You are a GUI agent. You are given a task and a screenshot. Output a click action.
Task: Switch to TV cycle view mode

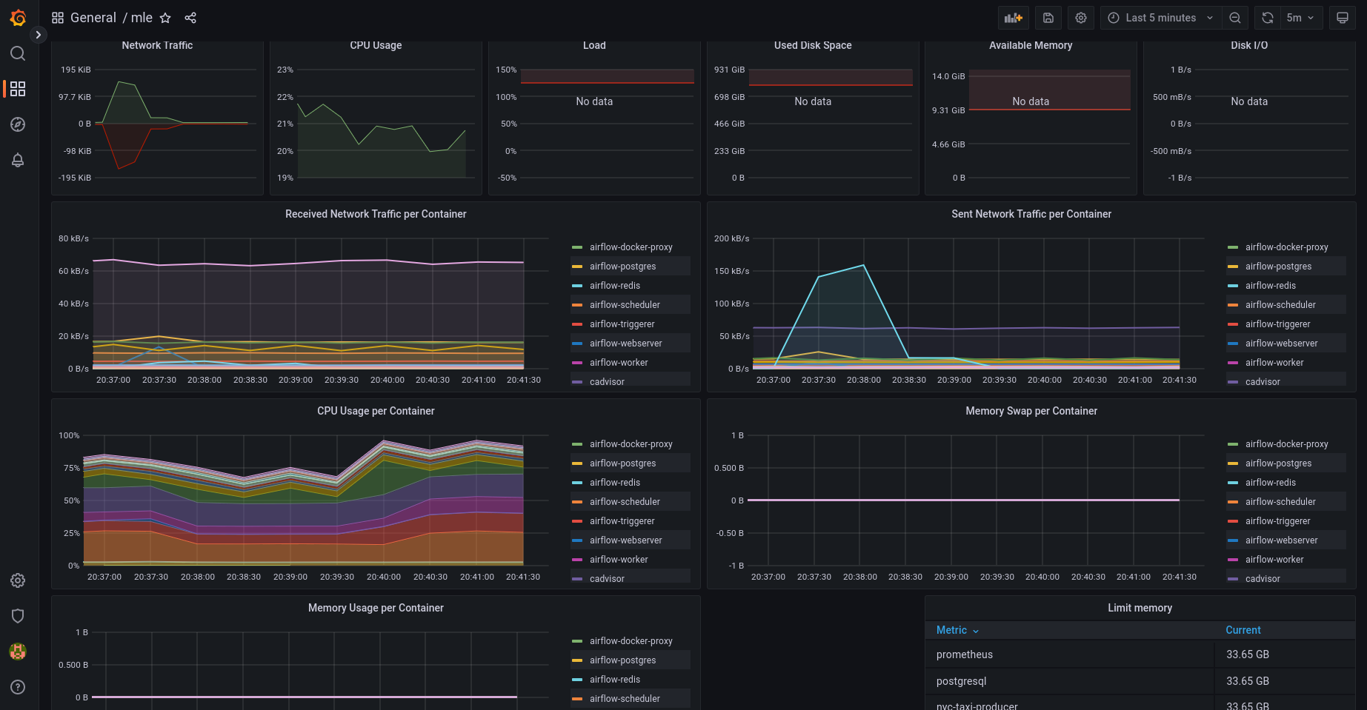point(1342,18)
